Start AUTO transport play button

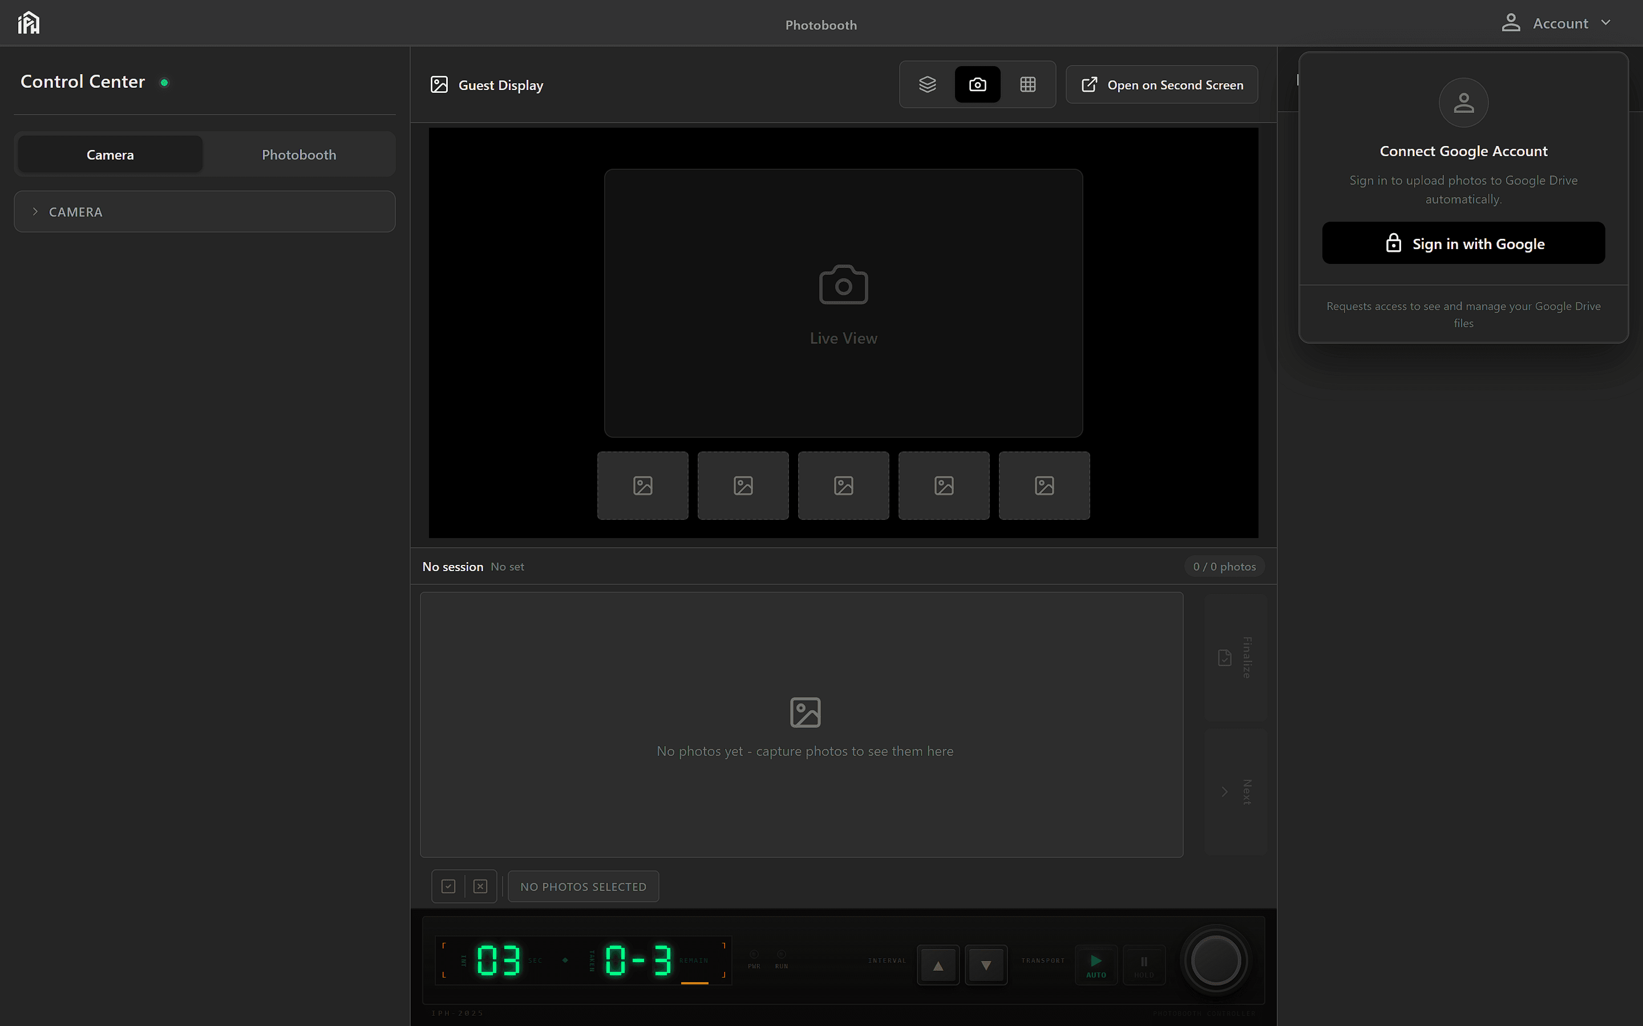pos(1096,965)
